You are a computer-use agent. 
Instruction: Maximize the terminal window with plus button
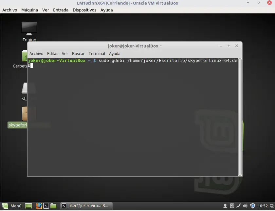pos(229,46)
